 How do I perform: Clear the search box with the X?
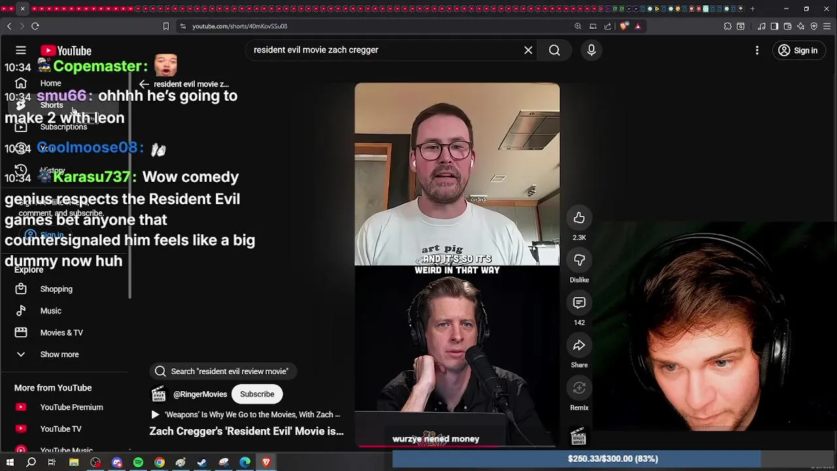528,50
